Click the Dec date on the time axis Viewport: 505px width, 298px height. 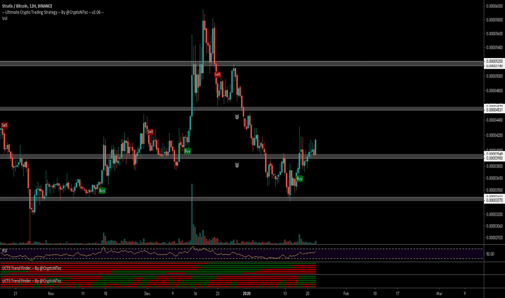coord(147,294)
